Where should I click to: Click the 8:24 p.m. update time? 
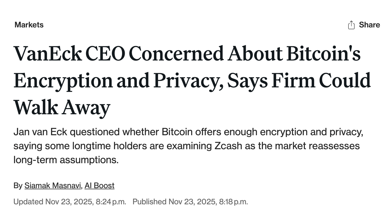coord(111,202)
